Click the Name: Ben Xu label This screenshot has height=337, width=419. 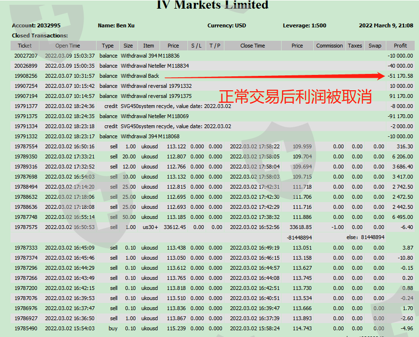116,25
